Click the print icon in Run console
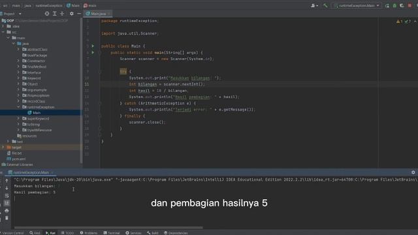This screenshot has width=418, height=235. 7,210
